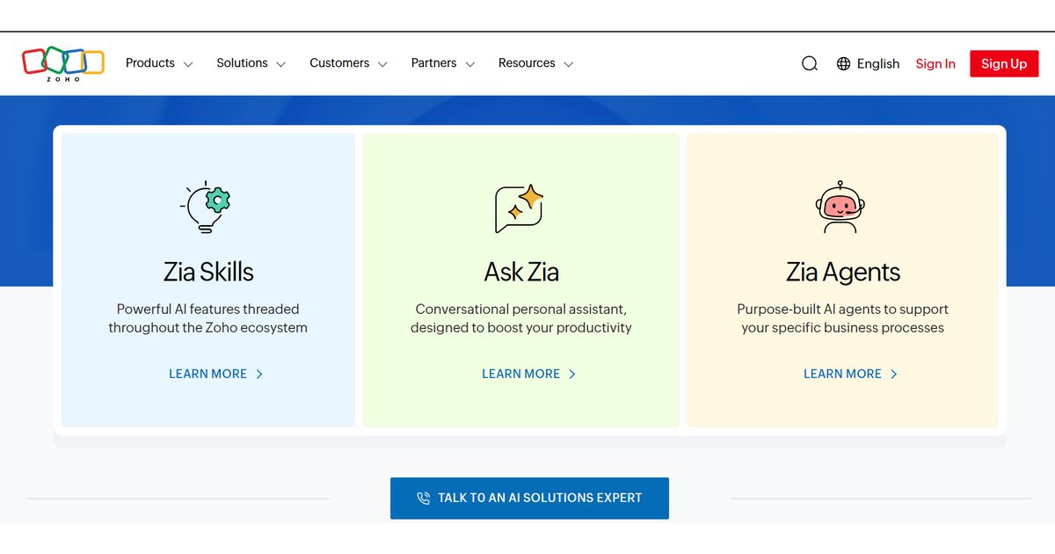Expand the Products chevron
The image size is (1055, 554).
click(188, 64)
